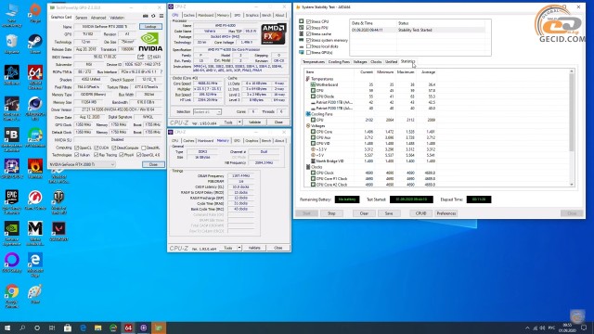Select the Motherboard temperature row in AIDA64
The width and height of the screenshot is (594, 334).
point(370,84)
